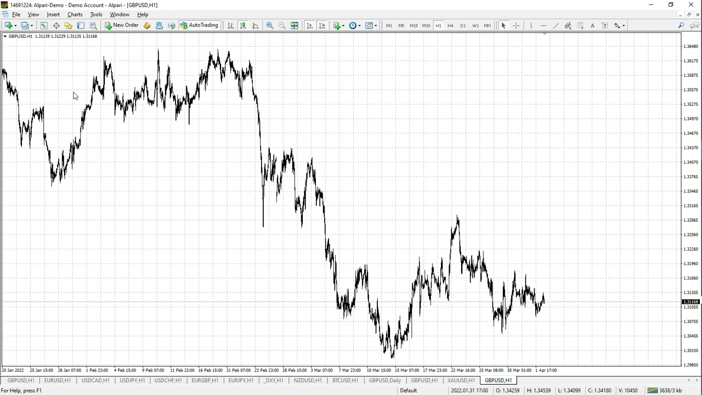702x395 pixels.
Task: Open the signals broadcast icon
Action: pyautogui.click(x=171, y=25)
